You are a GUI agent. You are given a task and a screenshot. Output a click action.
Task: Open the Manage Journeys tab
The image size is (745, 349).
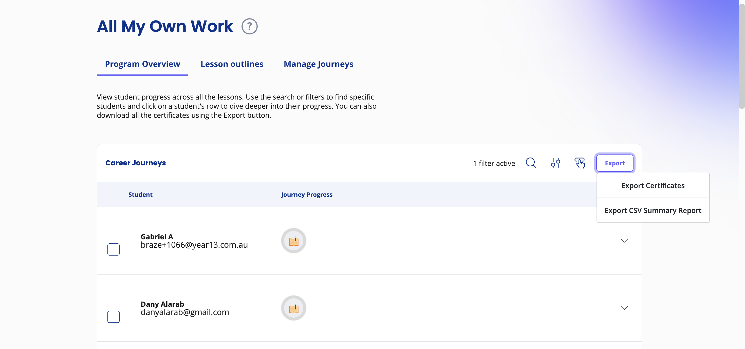(x=318, y=64)
